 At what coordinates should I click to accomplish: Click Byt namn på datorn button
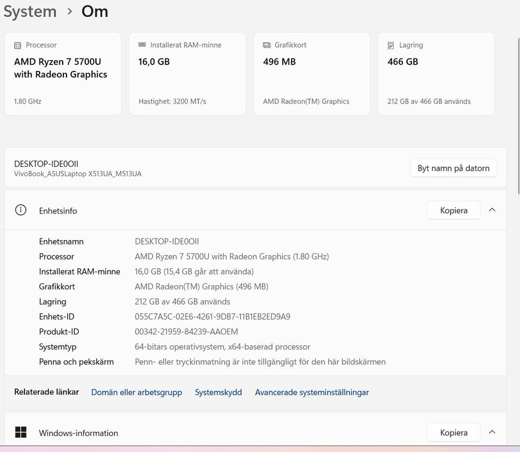tap(453, 168)
